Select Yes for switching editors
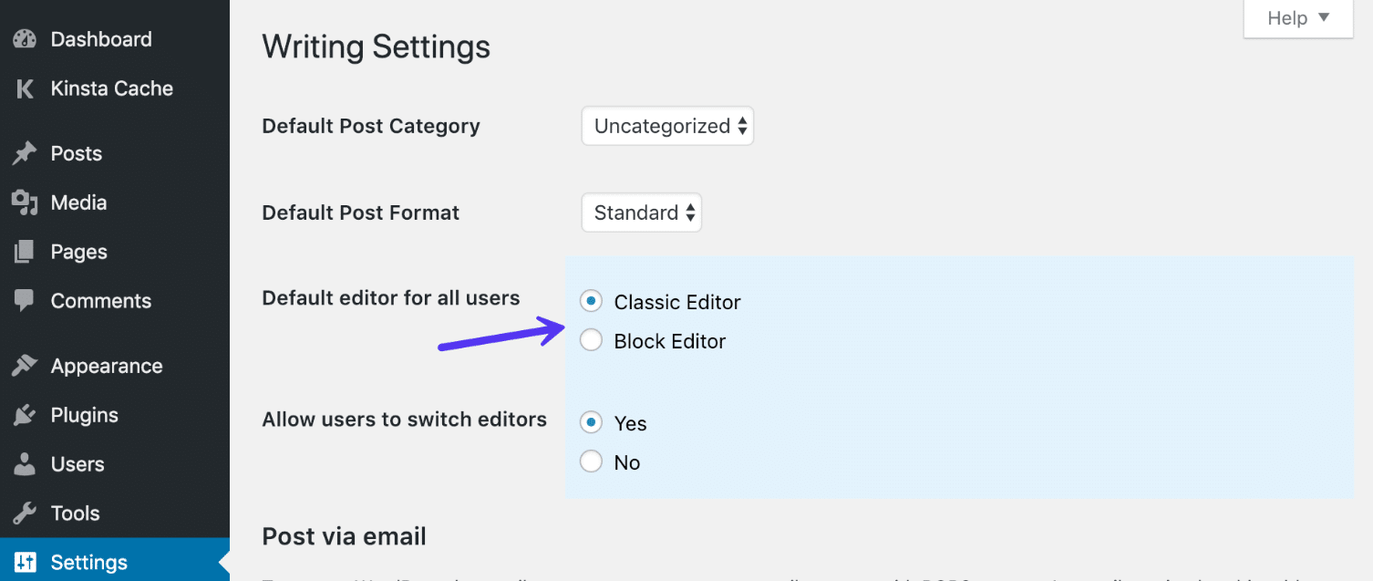The image size is (1373, 581). click(x=591, y=421)
